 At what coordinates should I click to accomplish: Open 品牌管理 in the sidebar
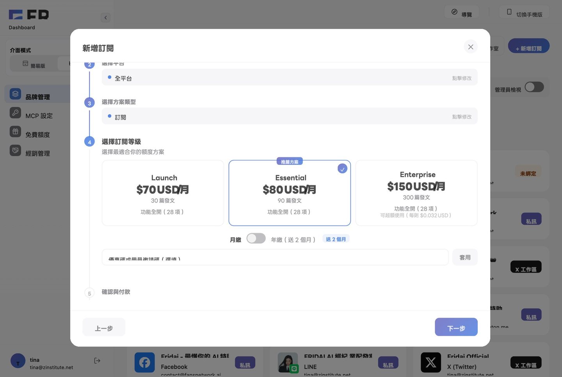(x=38, y=94)
